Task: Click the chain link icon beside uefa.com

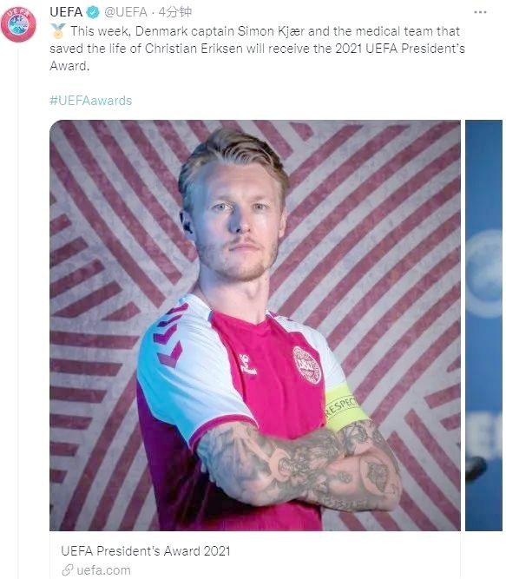Action: click(67, 569)
